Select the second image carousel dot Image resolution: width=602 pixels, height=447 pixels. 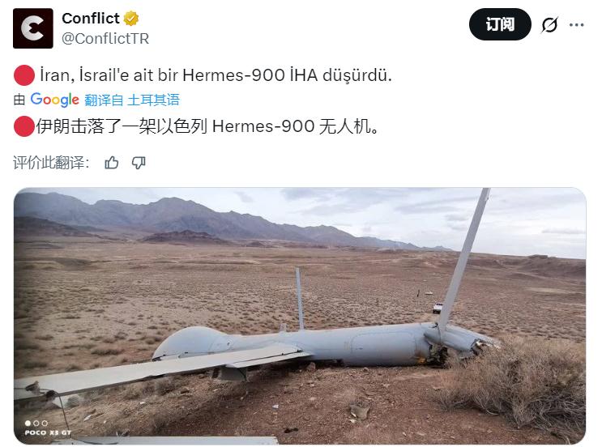click(36, 424)
